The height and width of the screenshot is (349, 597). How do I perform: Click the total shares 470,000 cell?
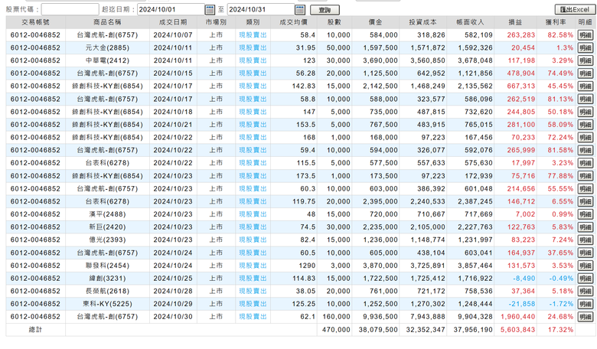[336, 330]
